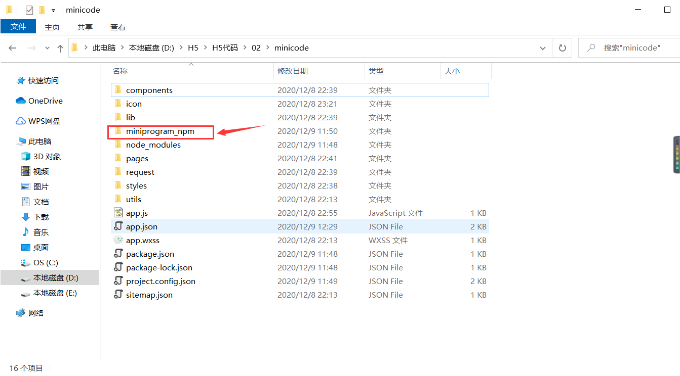The width and height of the screenshot is (680, 376).
Task: Expand the address bar history dropdown
Action: tap(543, 48)
